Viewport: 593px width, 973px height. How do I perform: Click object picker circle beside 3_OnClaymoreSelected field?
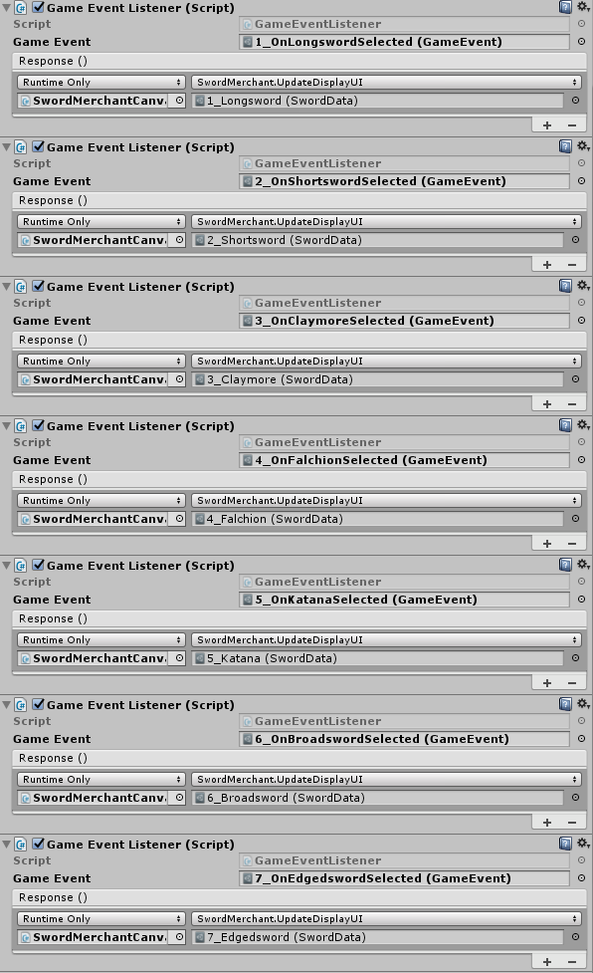pos(581,321)
